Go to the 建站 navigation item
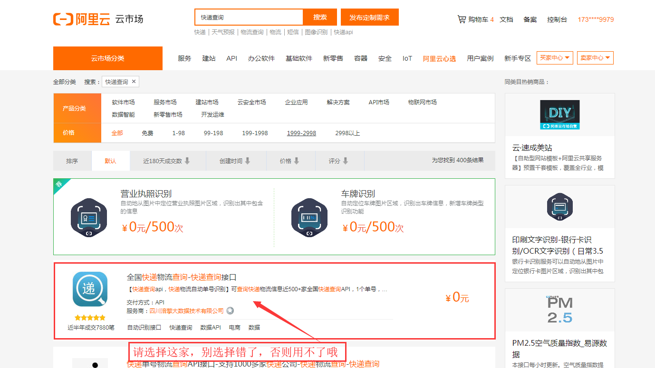Screen dimensions: 655x368 (x=209, y=58)
